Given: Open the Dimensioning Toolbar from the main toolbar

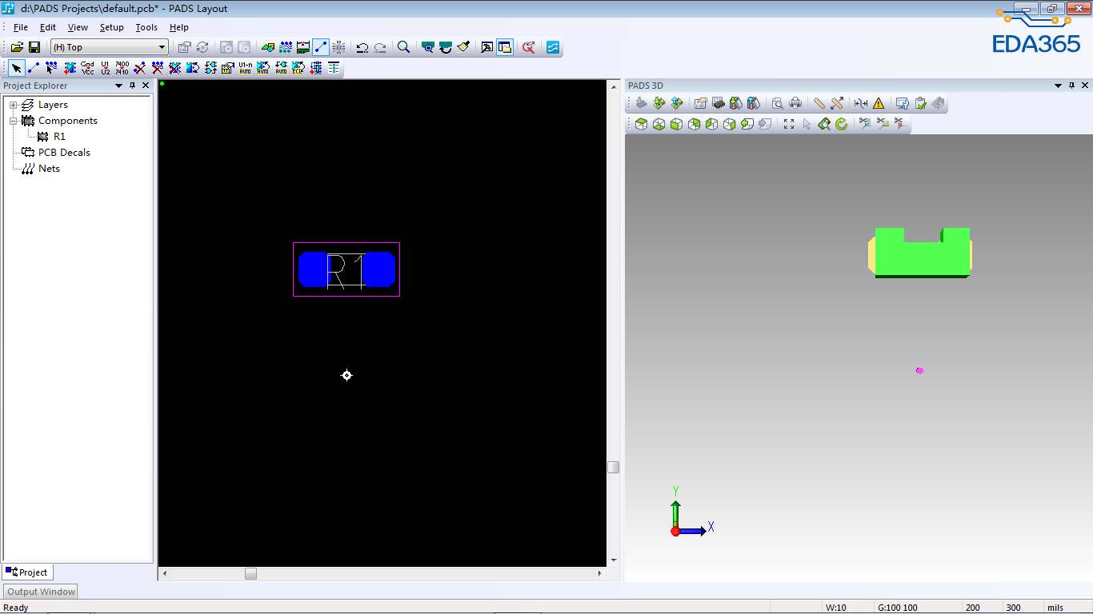Looking at the screenshot, I should 303,47.
